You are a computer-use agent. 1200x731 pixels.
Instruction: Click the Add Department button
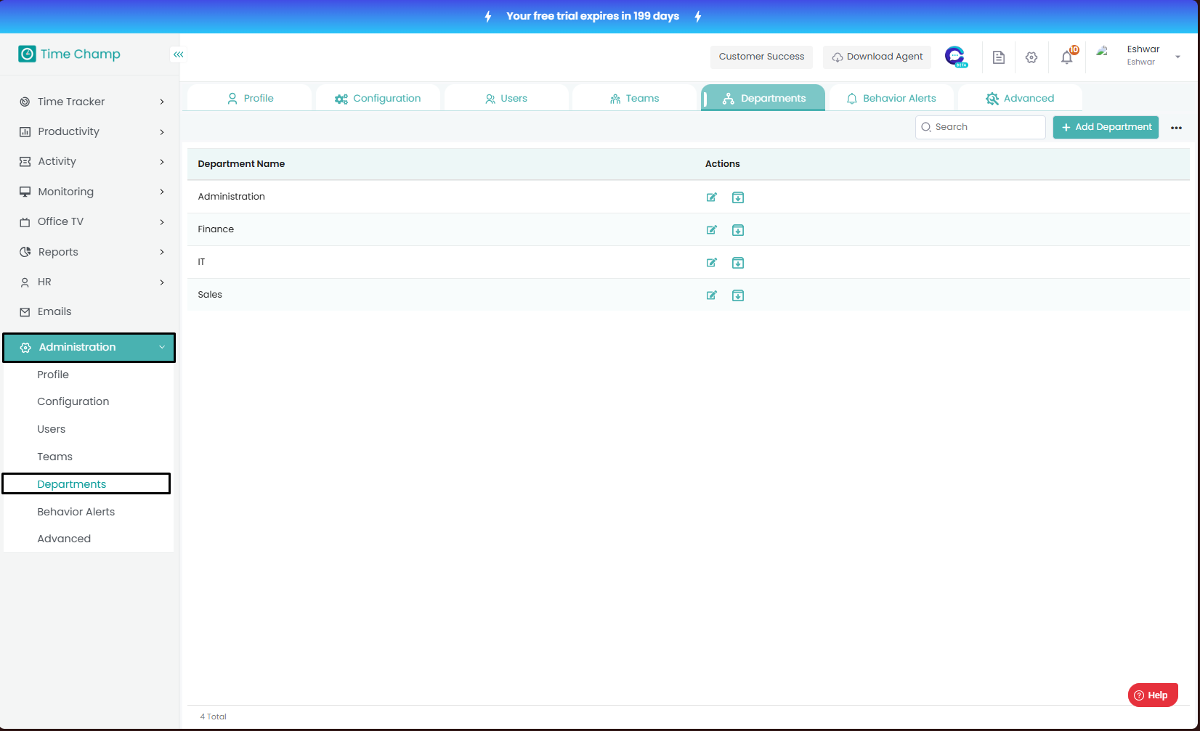click(1106, 127)
